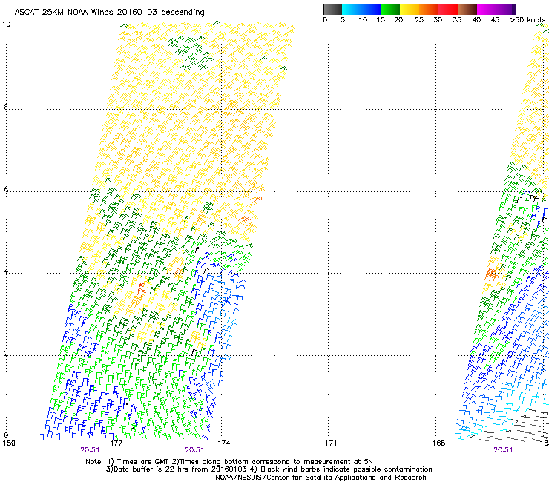This screenshot has width=549, height=482.
Task: Click the 20:51 time label right of -168
Action: [503, 450]
